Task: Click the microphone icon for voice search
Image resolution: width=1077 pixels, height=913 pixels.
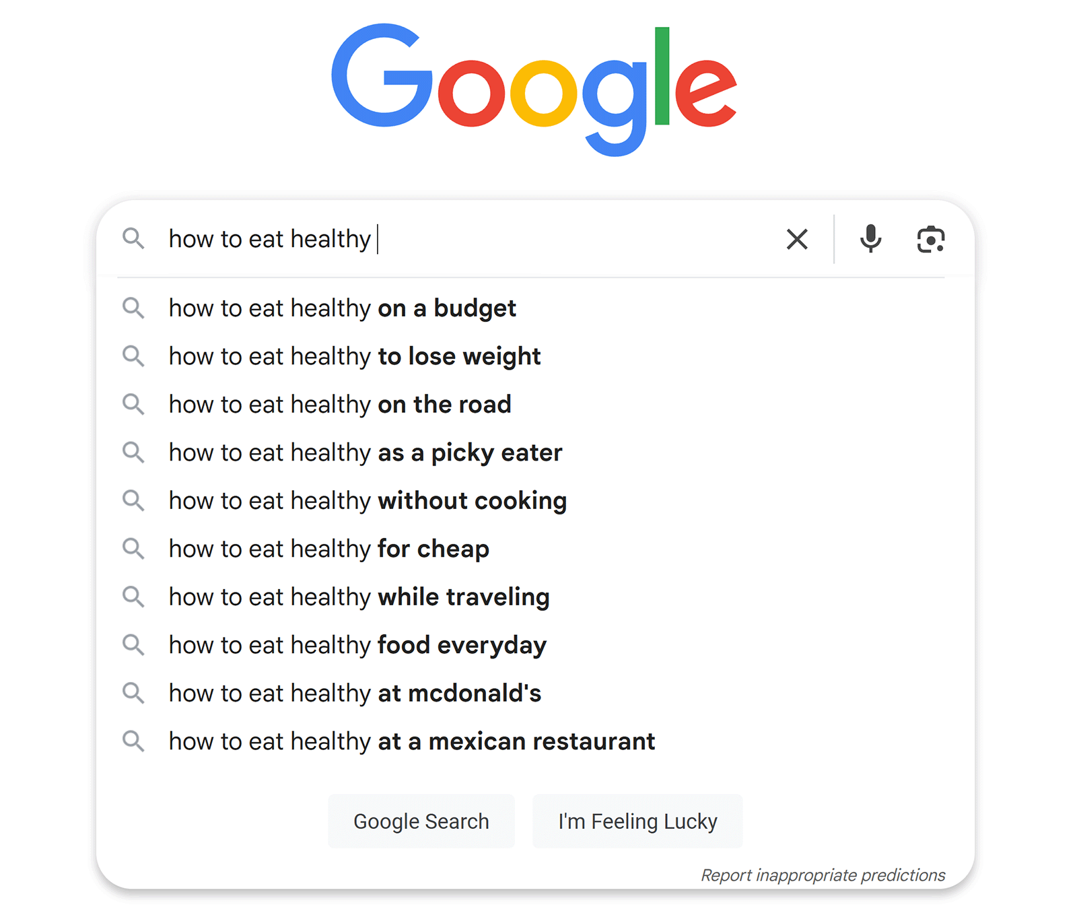Action: click(870, 239)
